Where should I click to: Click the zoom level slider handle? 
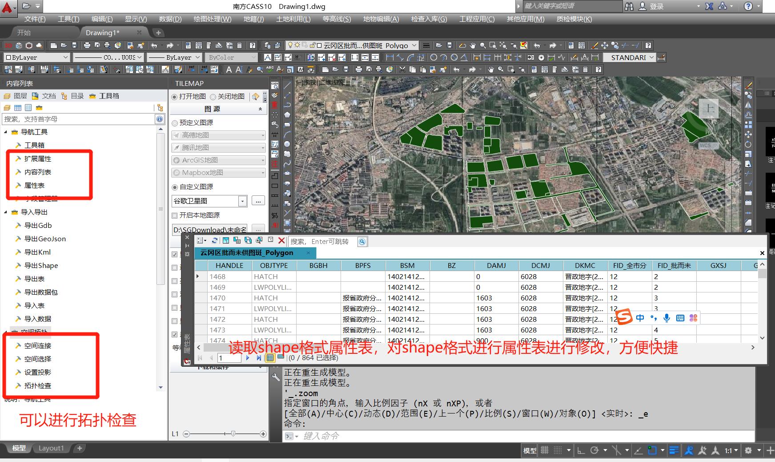pyautogui.click(x=233, y=434)
